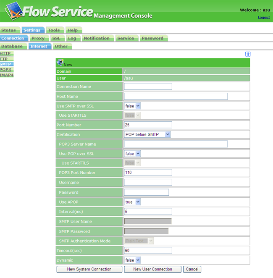Click the help question mark icon
The width and height of the screenshot is (273, 278).
click(x=248, y=54)
